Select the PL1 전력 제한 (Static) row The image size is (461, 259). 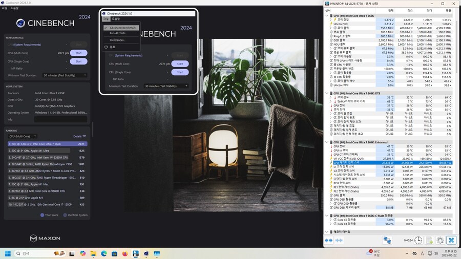(391, 187)
